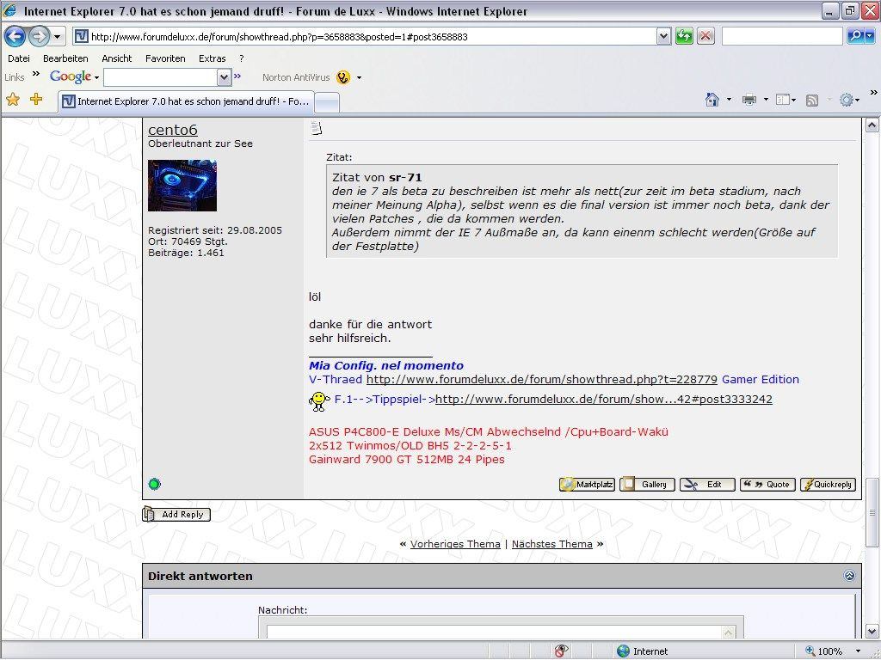Go to Nächstes Thema link
881x660 pixels.
pos(551,544)
